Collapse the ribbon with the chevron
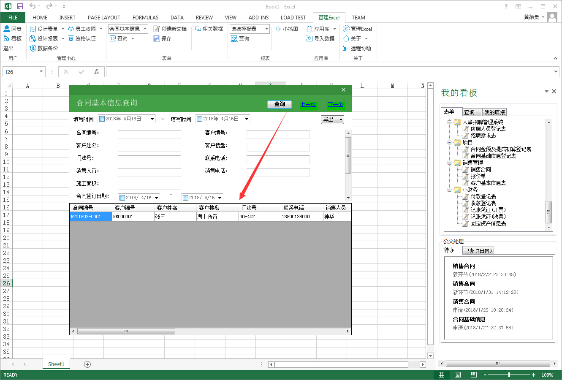Image resolution: width=562 pixels, height=380 pixels. pos(556,58)
